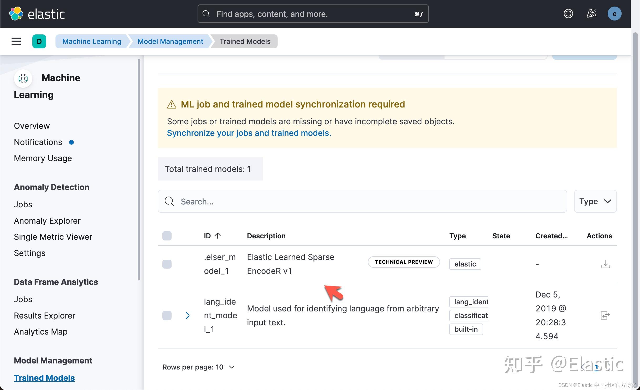
Task: Go to Machine Learning breadcrumb
Action: (x=91, y=41)
